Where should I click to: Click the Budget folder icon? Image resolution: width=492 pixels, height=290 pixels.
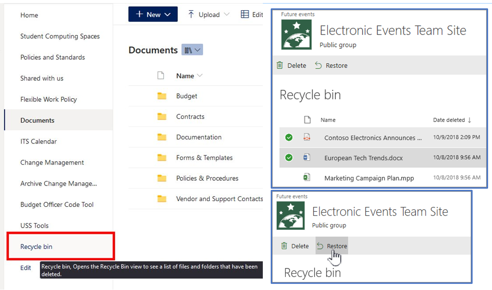click(162, 96)
